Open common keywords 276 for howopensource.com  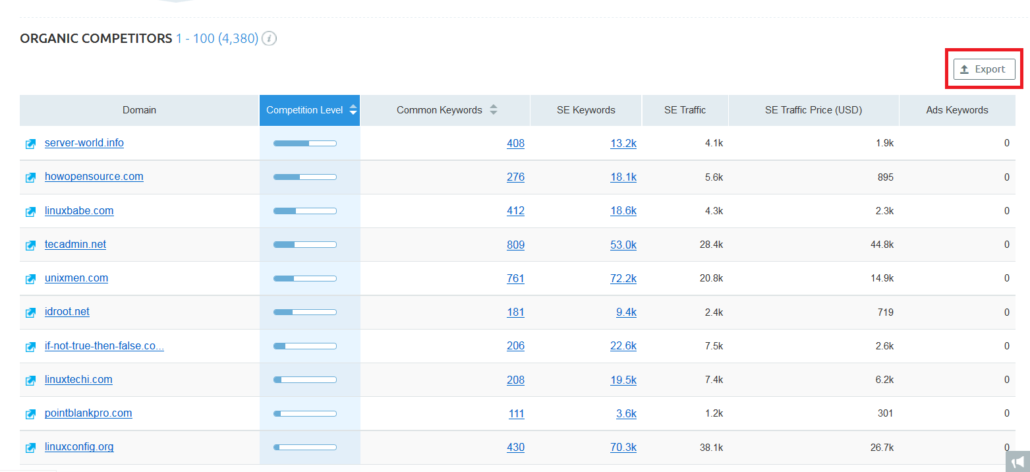(515, 177)
